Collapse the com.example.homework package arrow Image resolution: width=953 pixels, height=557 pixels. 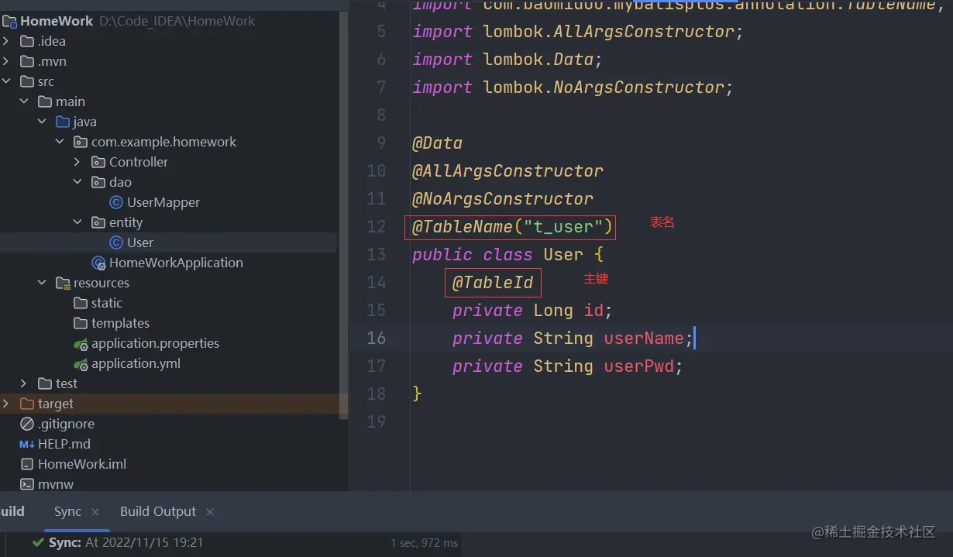coord(60,142)
